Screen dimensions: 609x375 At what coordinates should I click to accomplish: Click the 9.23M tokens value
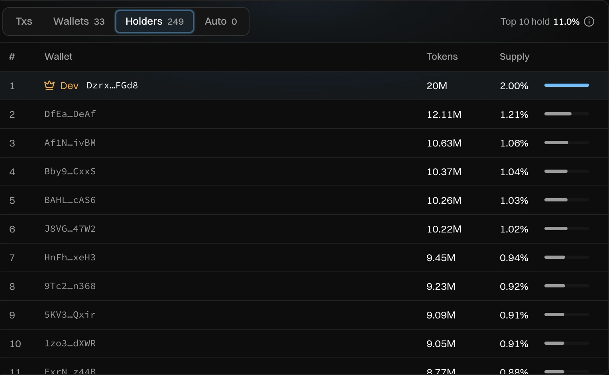[441, 286]
